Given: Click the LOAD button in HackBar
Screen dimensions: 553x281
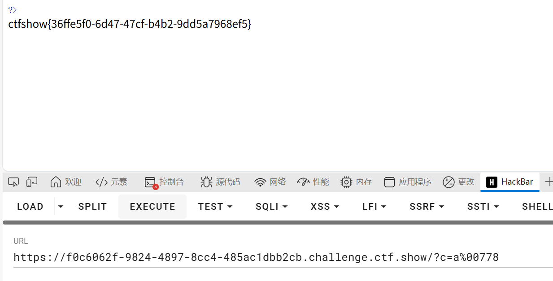Looking at the screenshot, I should (30, 207).
